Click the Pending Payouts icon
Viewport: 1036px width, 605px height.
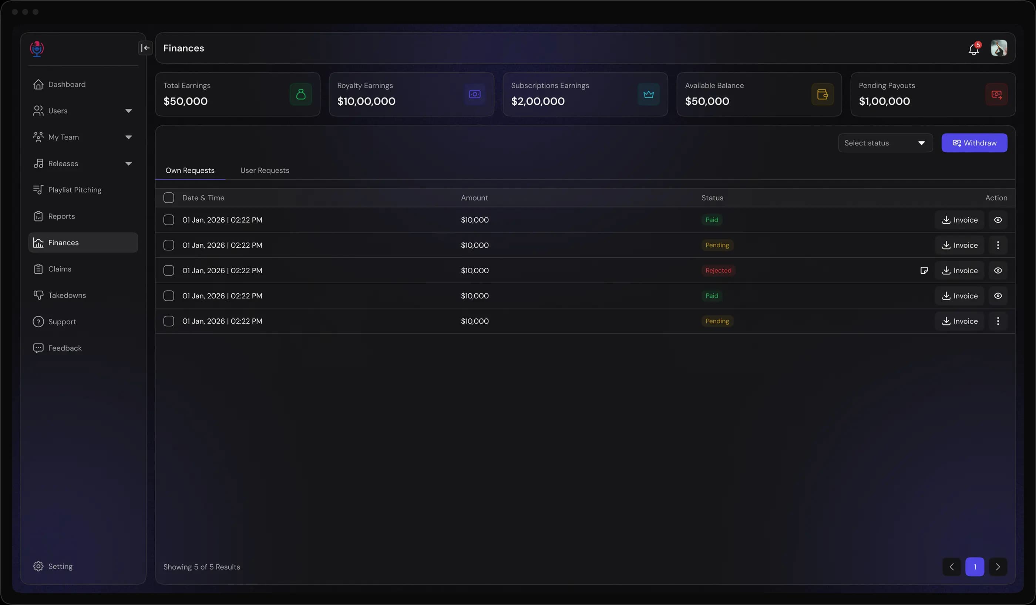[x=996, y=95]
